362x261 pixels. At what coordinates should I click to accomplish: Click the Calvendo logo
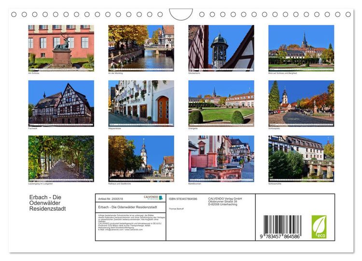[x=153, y=198]
